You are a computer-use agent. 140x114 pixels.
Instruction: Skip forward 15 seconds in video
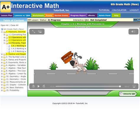coord(44,86)
